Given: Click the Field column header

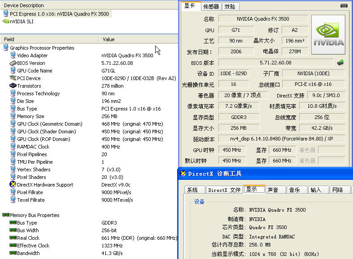Looking at the screenshot, I should point(49,39).
